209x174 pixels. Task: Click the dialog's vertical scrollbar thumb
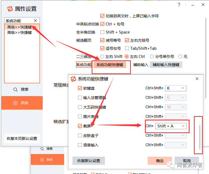coord(200,137)
